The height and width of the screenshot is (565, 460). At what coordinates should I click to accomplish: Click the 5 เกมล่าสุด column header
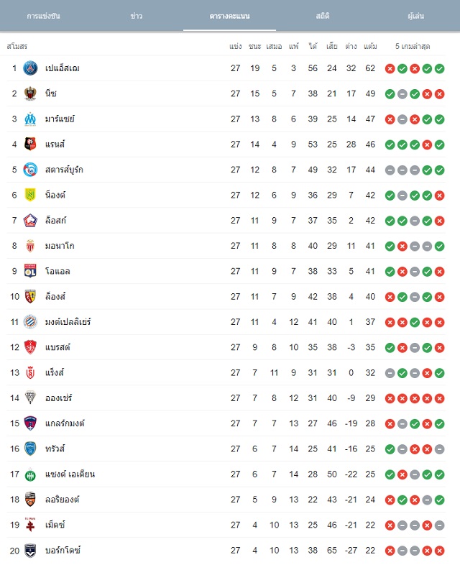[x=413, y=46]
